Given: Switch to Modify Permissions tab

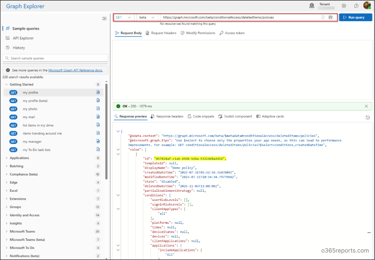Looking at the screenshot, I should (198, 33).
